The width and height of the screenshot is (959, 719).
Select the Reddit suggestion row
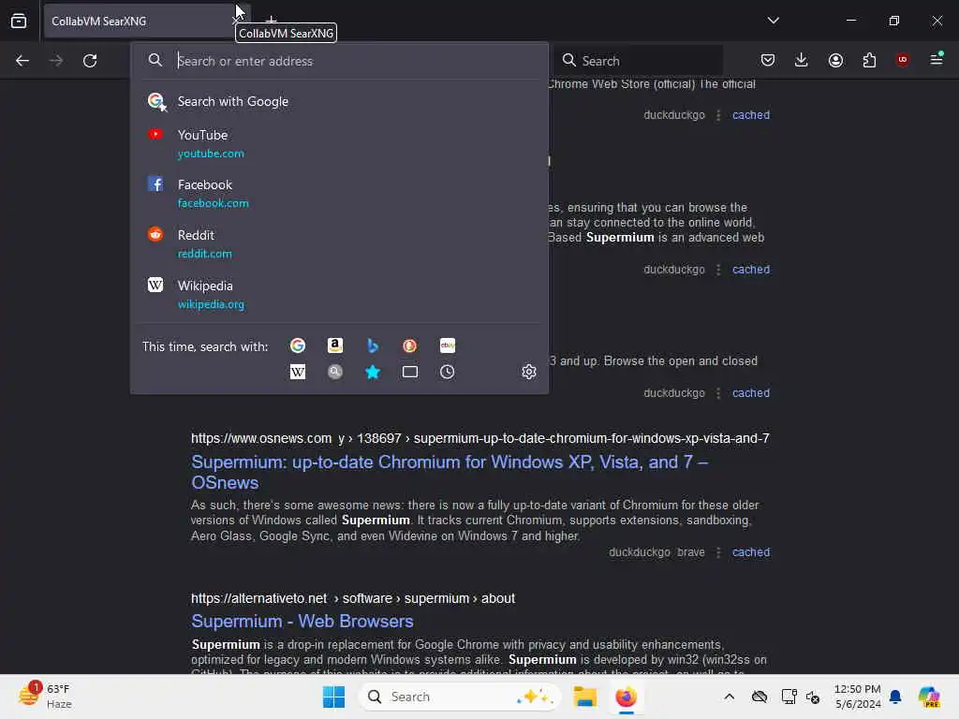pyautogui.click(x=339, y=243)
